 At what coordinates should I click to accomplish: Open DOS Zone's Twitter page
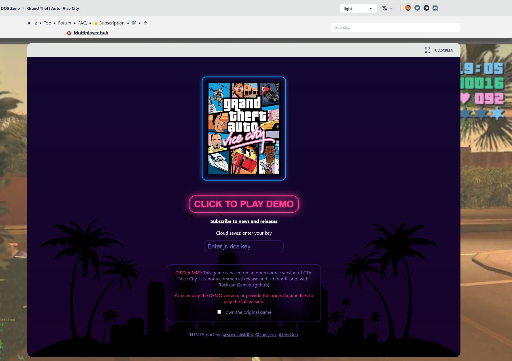(417, 8)
